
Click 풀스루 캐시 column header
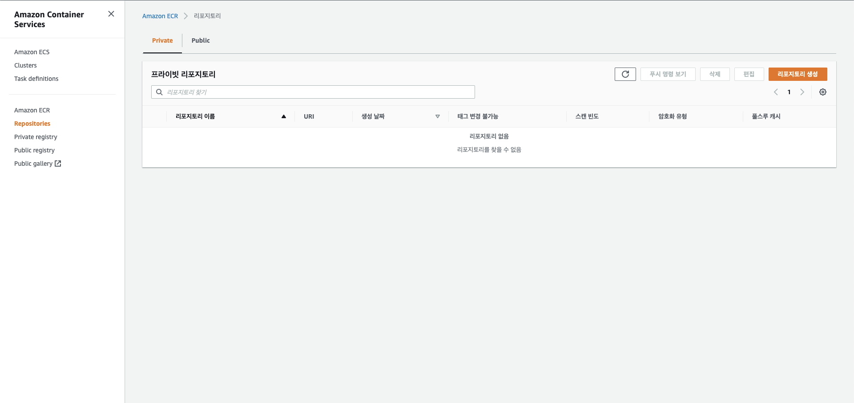click(x=766, y=116)
